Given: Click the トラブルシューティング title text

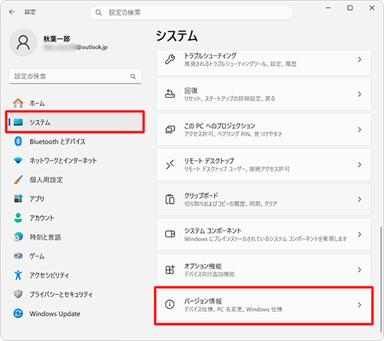Looking at the screenshot, I should [210, 55].
